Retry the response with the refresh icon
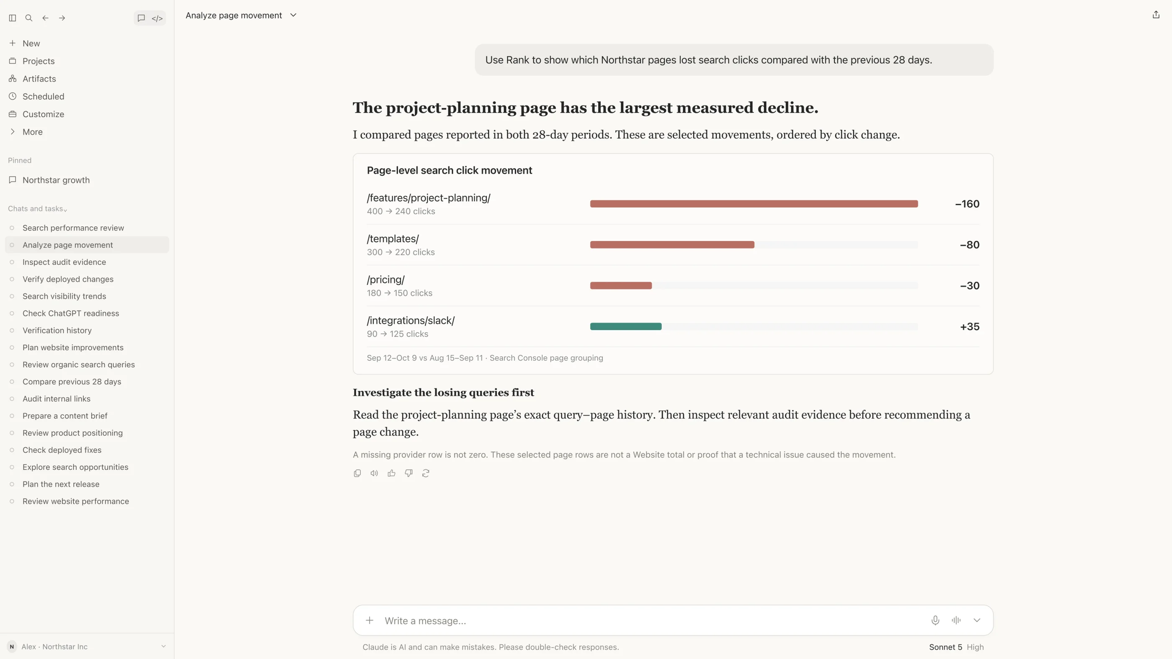1172x659 pixels. [426, 473]
